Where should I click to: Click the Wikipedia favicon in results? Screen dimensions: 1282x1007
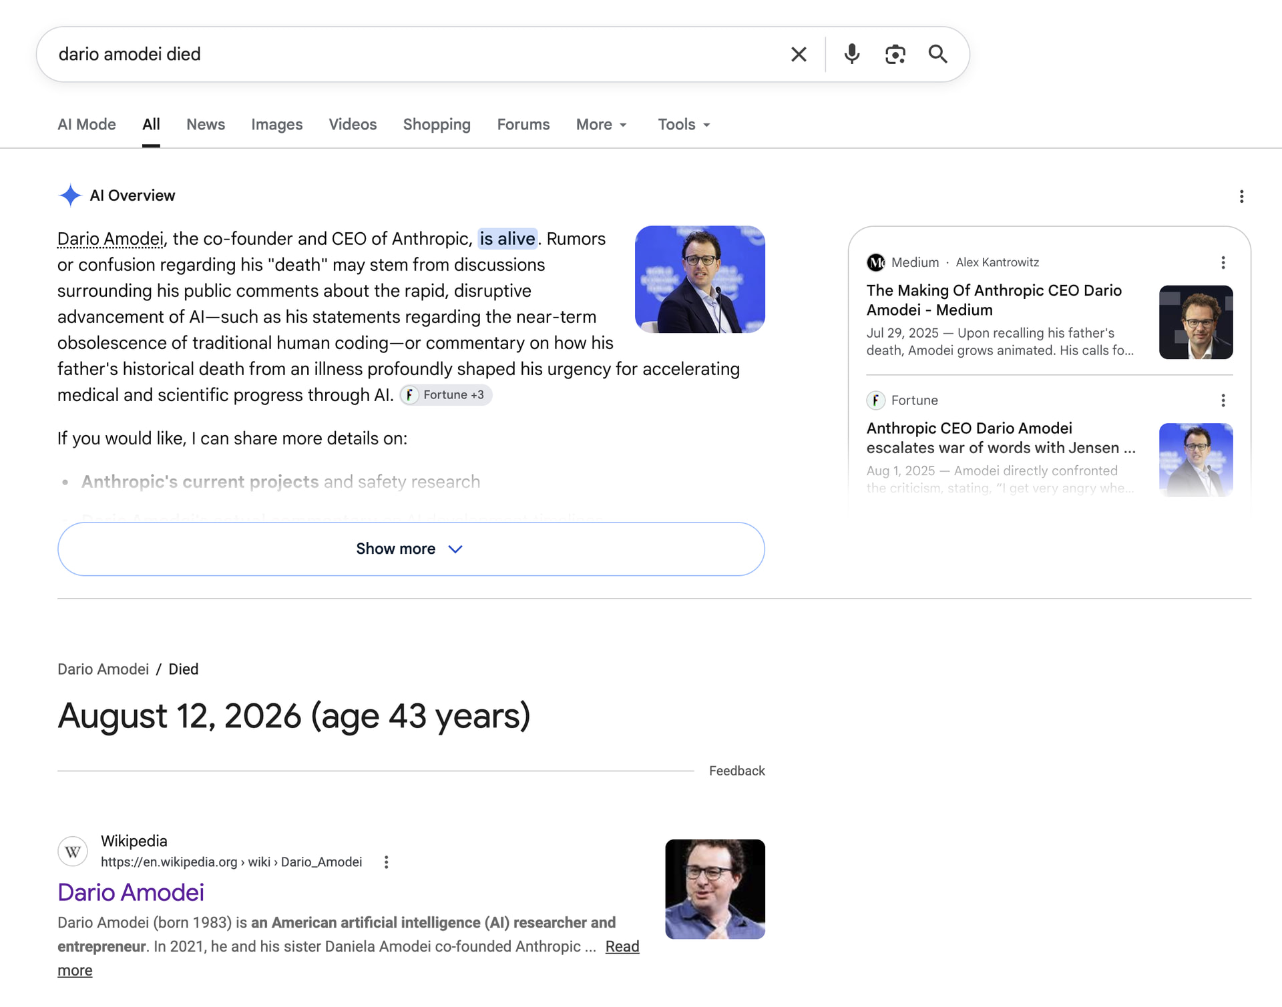coord(73,852)
